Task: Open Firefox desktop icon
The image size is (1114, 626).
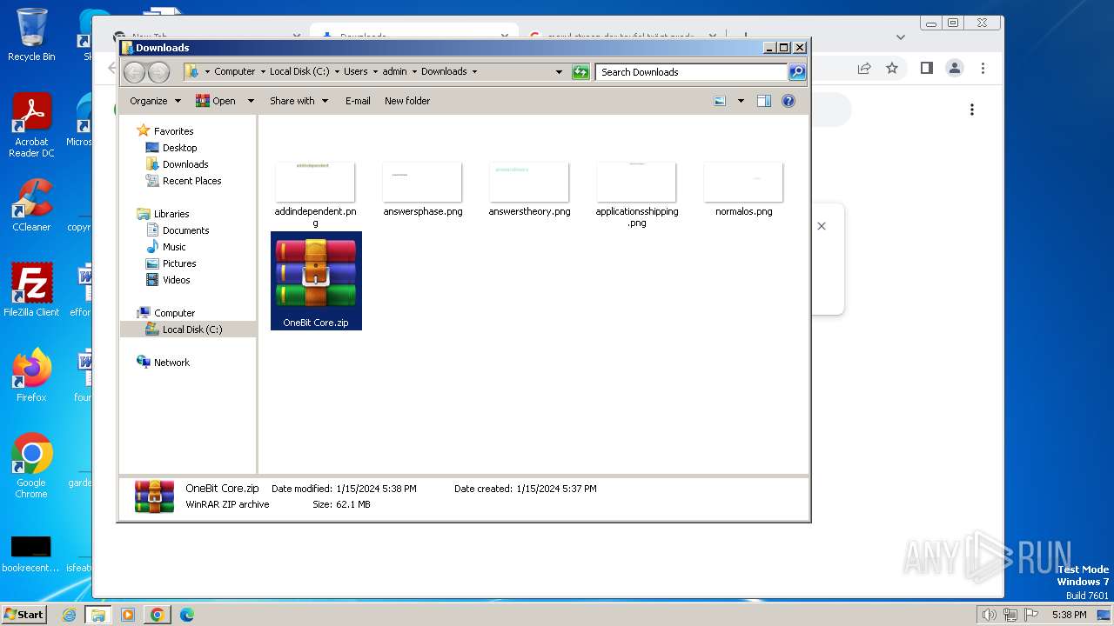Action: pyautogui.click(x=31, y=376)
